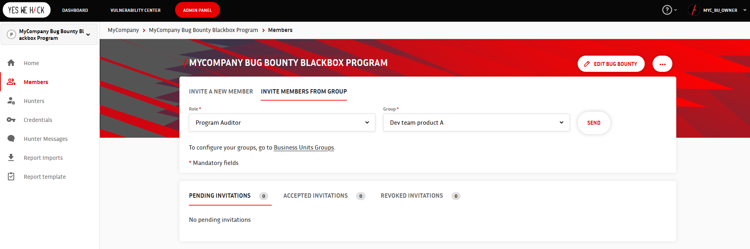Screen dimensions: 750x249
Task: Expand the MYC_BU_OWNER user menu chevron
Action: 744,10
